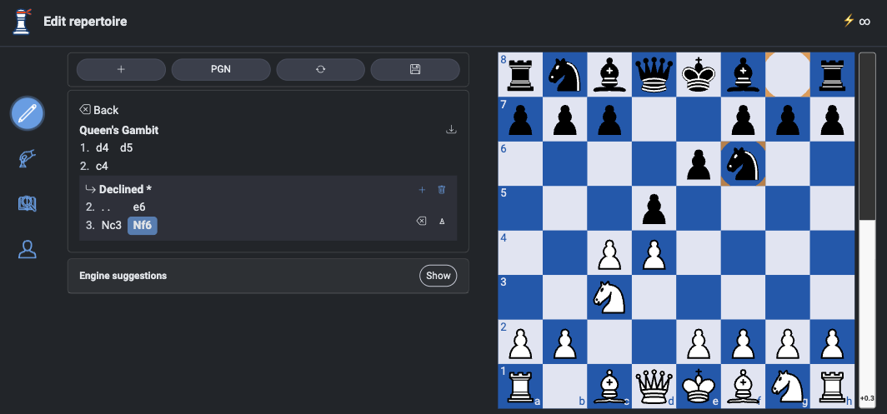Click the lightning bolt infinity indicator
Viewport: 887px width, 414px height.
coord(856,21)
